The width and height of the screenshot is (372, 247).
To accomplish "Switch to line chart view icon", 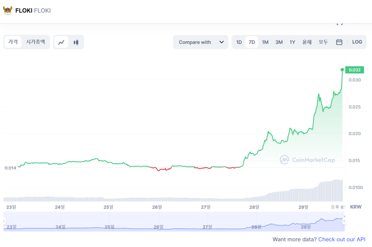I will [62, 42].
